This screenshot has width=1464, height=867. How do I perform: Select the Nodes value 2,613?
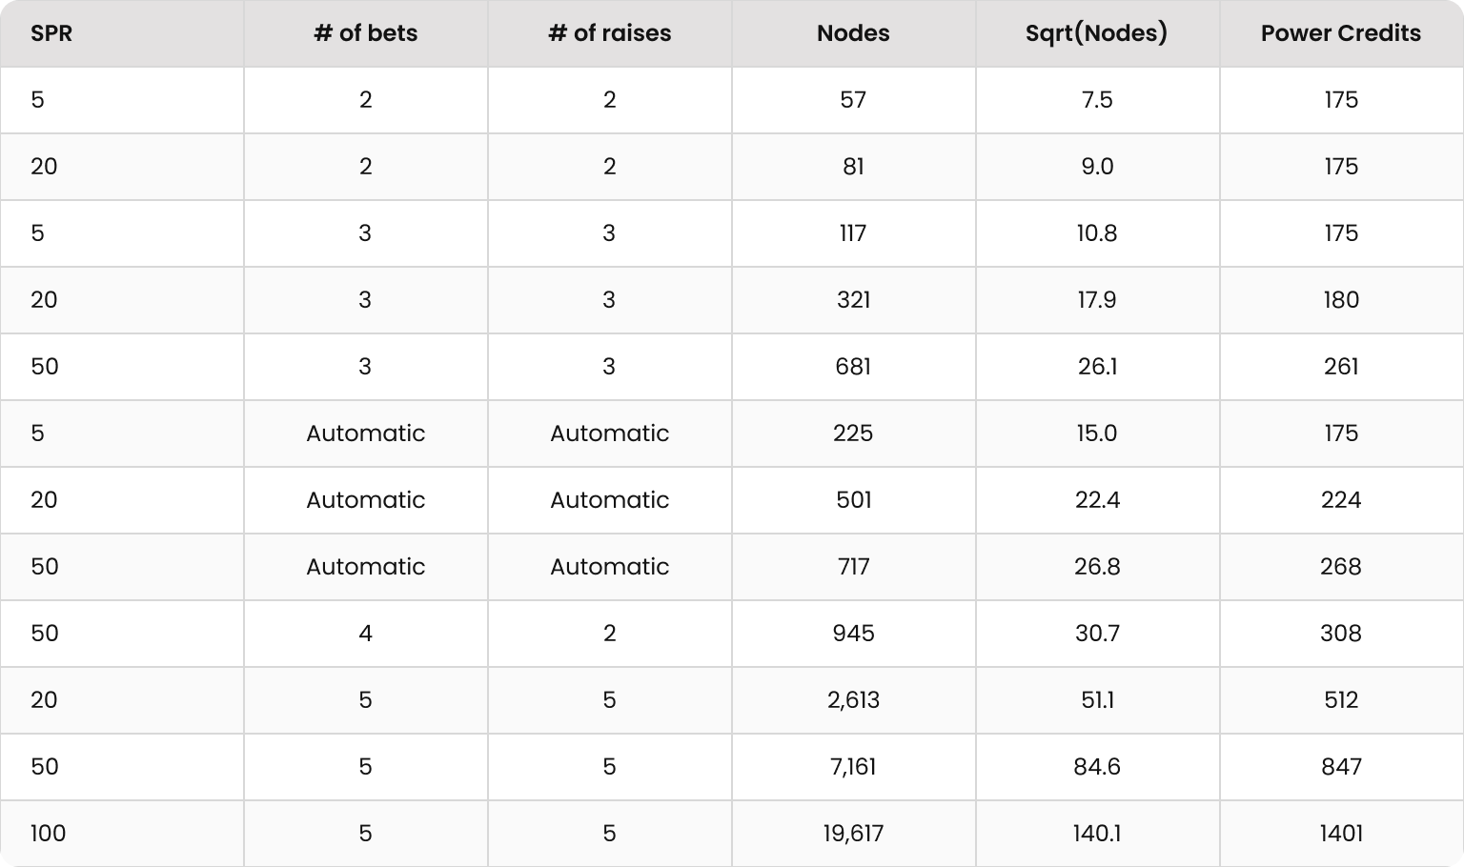click(x=853, y=700)
